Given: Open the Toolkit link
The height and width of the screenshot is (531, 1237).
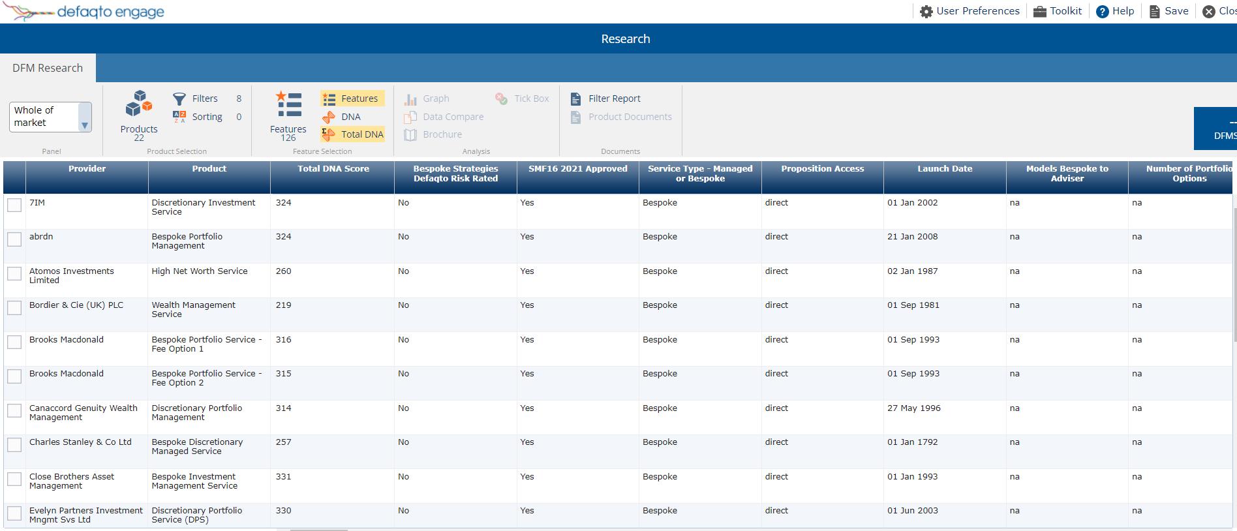Looking at the screenshot, I should (1066, 11).
